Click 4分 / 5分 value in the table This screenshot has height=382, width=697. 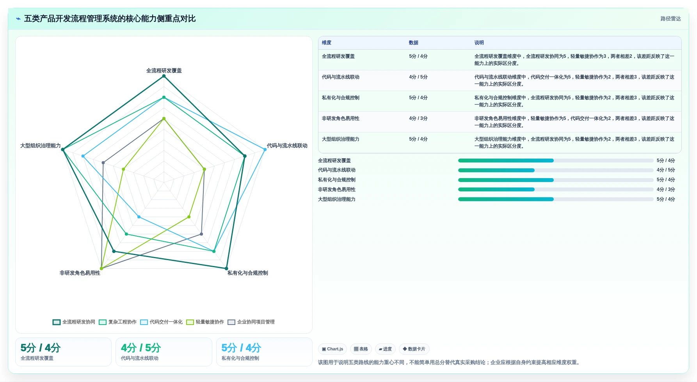coord(418,77)
